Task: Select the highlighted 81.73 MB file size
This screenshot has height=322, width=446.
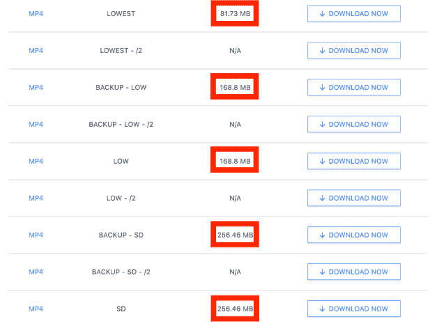Action: [235, 14]
